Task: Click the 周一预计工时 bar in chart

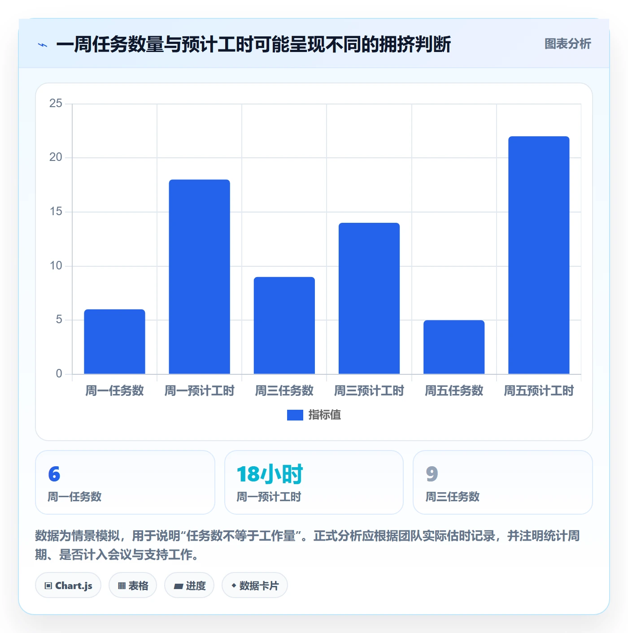Action: tap(200, 277)
